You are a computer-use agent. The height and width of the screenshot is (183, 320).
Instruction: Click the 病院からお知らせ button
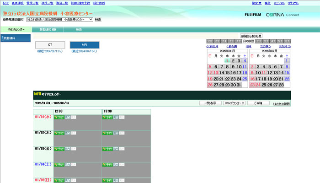click(251, 36)
